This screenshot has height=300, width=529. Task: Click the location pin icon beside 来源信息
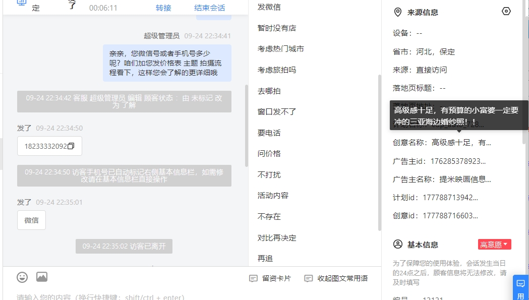click(398, 13)
